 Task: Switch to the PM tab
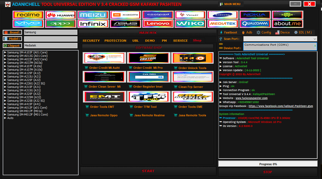click(164, 41)
